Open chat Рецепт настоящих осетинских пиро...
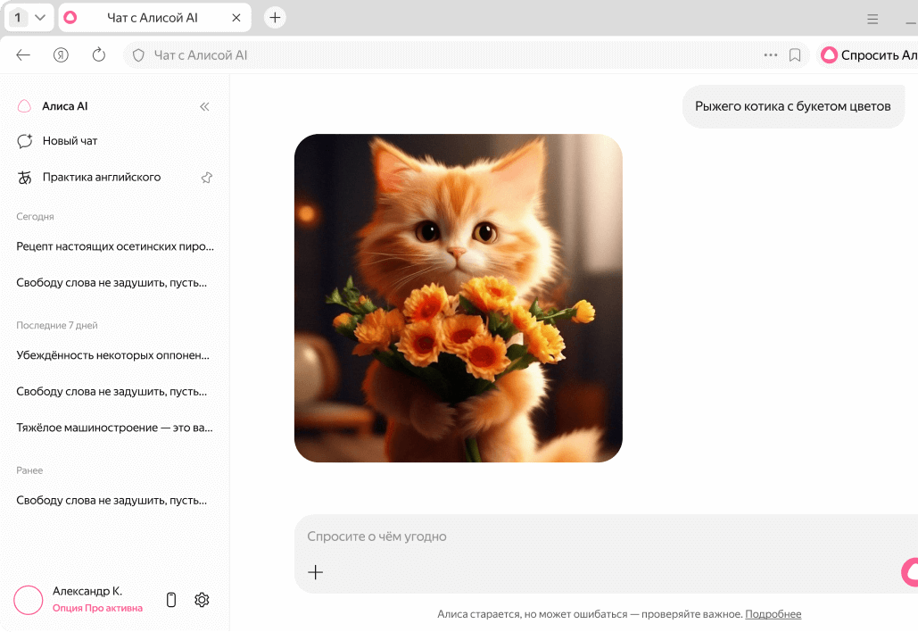The height and width of the screenshot is (632, 918). pos(115,246)
